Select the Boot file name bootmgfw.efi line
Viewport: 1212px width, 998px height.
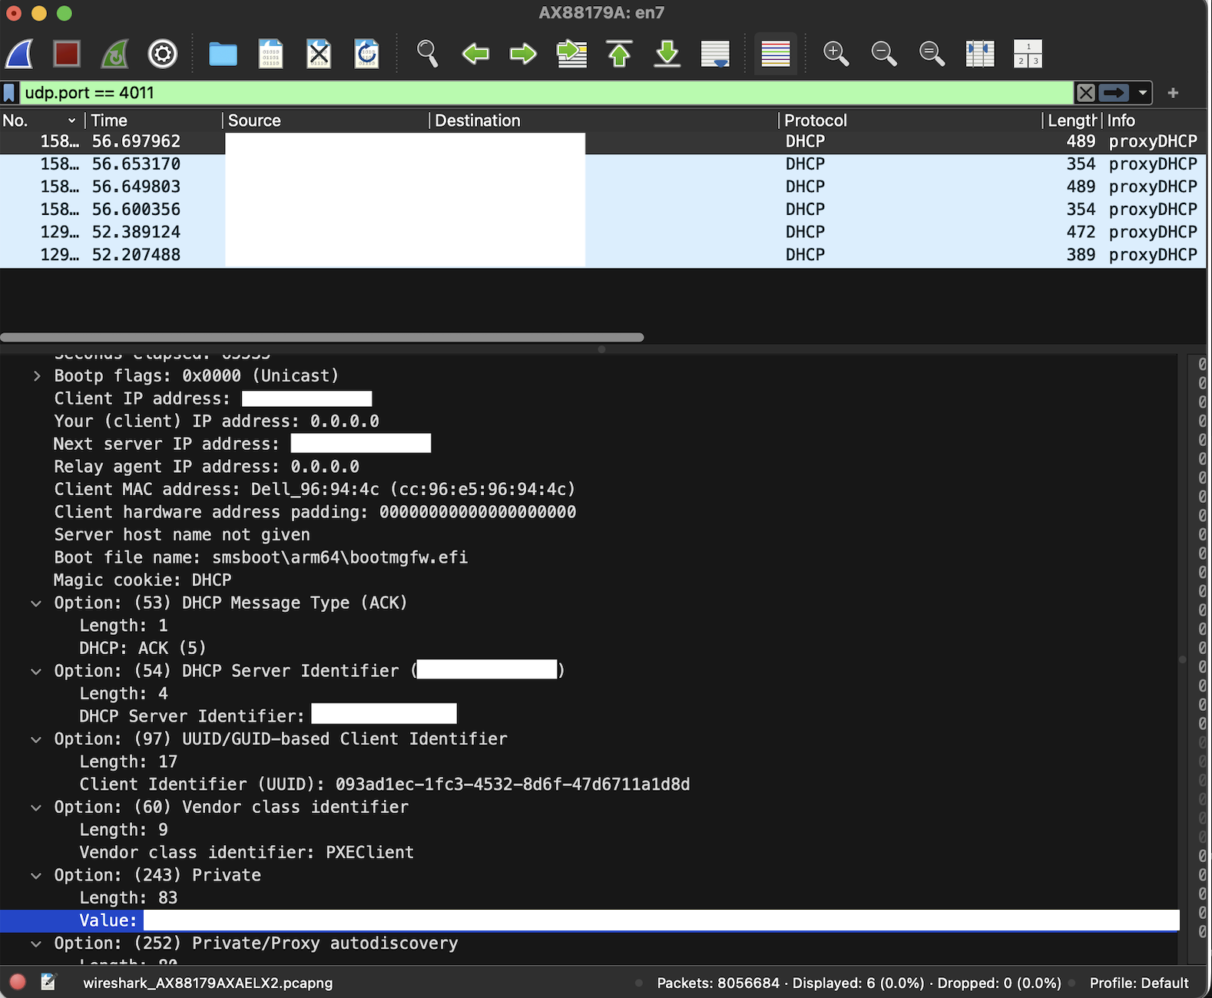(x=260, y=557)
